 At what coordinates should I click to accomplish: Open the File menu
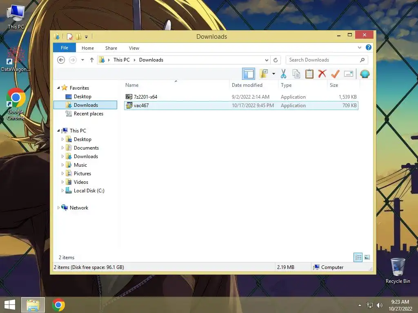[x=64, y=48]
